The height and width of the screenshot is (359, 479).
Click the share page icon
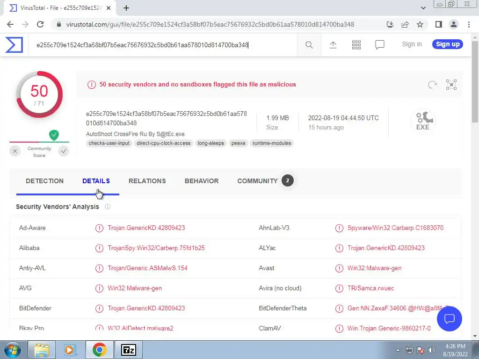tap(405, 24)
